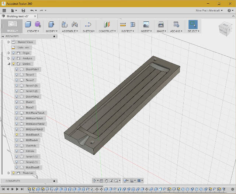
Task: Click the Insert image icon
Action: (146, 24)
